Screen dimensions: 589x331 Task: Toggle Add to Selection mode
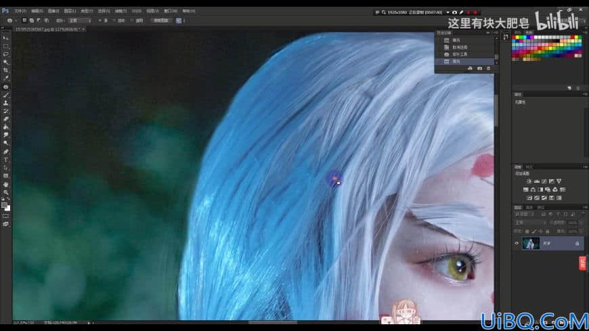click(32, 20)
